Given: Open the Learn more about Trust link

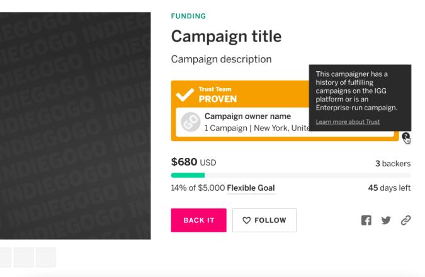Looking at the screenshot, I should (348, 122).
